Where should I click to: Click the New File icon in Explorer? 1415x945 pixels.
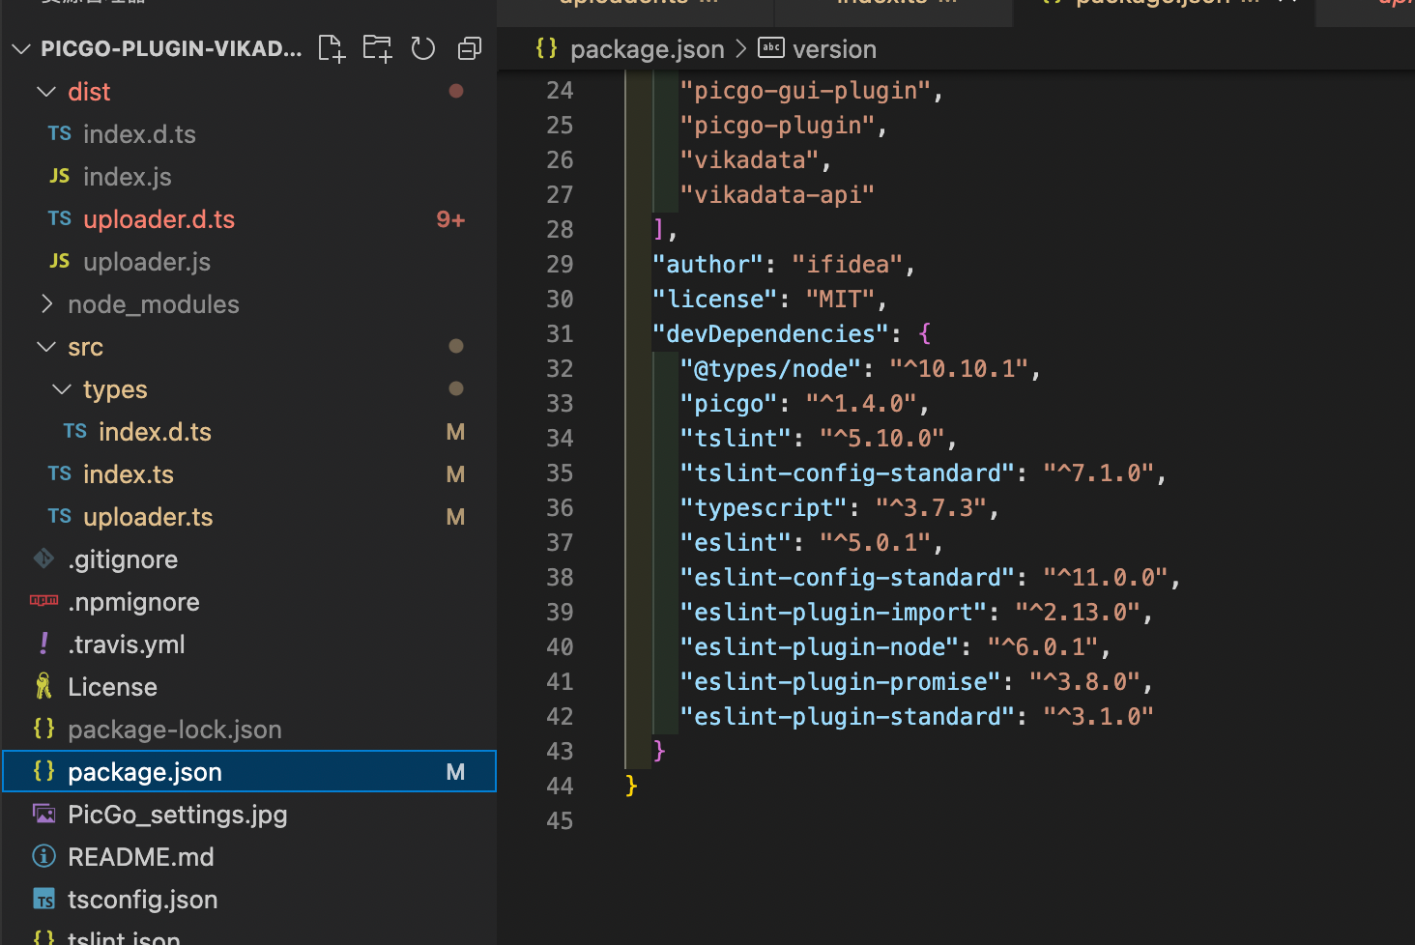click(x=331, y=47)
